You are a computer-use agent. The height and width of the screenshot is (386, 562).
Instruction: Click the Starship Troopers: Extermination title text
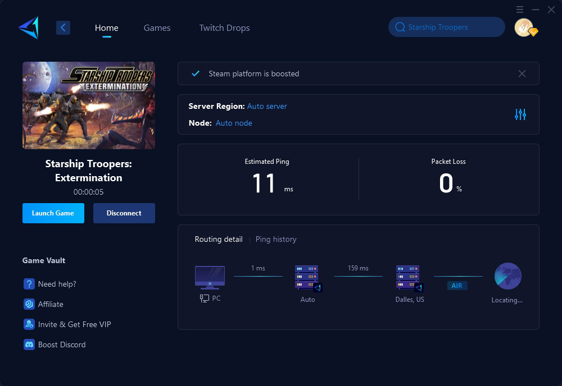[89, 171]
